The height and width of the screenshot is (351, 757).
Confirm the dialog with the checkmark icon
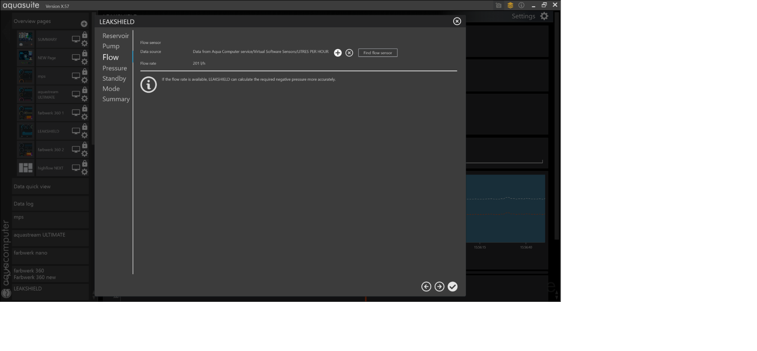tap(452, 287)
